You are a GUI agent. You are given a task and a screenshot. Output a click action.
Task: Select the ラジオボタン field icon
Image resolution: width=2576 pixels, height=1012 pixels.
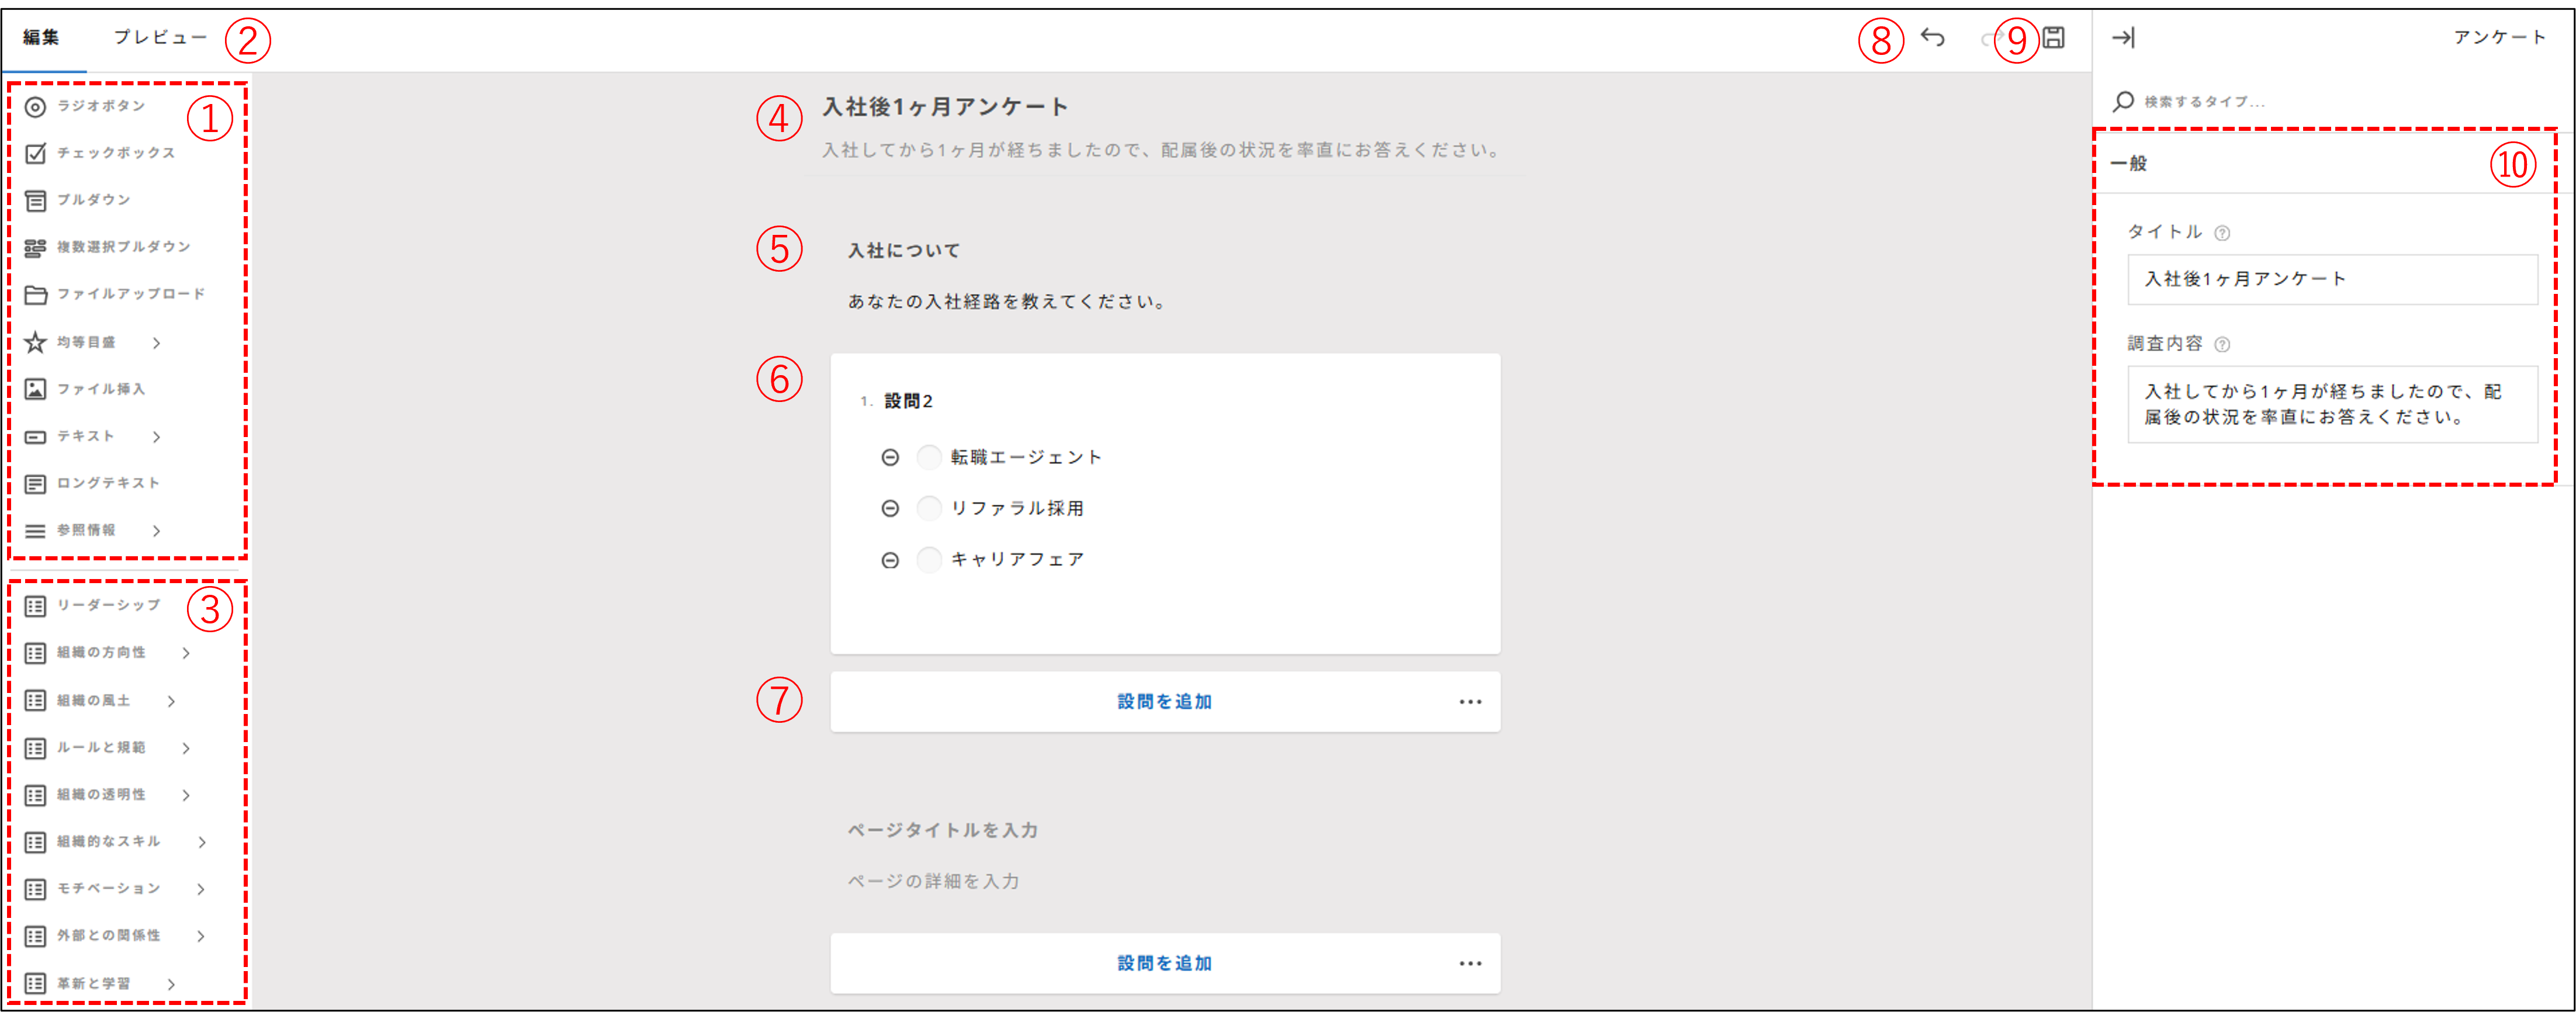(x=36, y=106)
